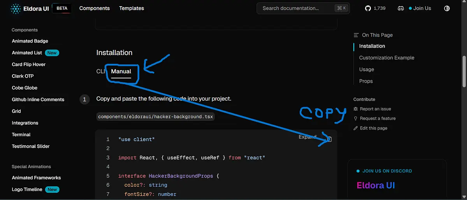
Task: Click the Edit this page pencil icon
Action: (356, 128)
